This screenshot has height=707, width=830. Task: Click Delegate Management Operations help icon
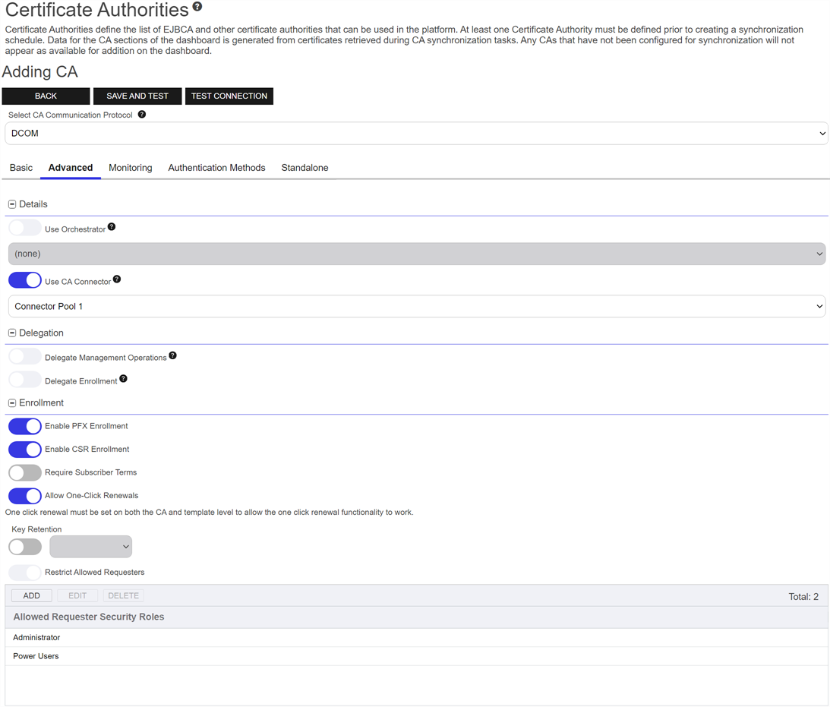coord(173,355)
